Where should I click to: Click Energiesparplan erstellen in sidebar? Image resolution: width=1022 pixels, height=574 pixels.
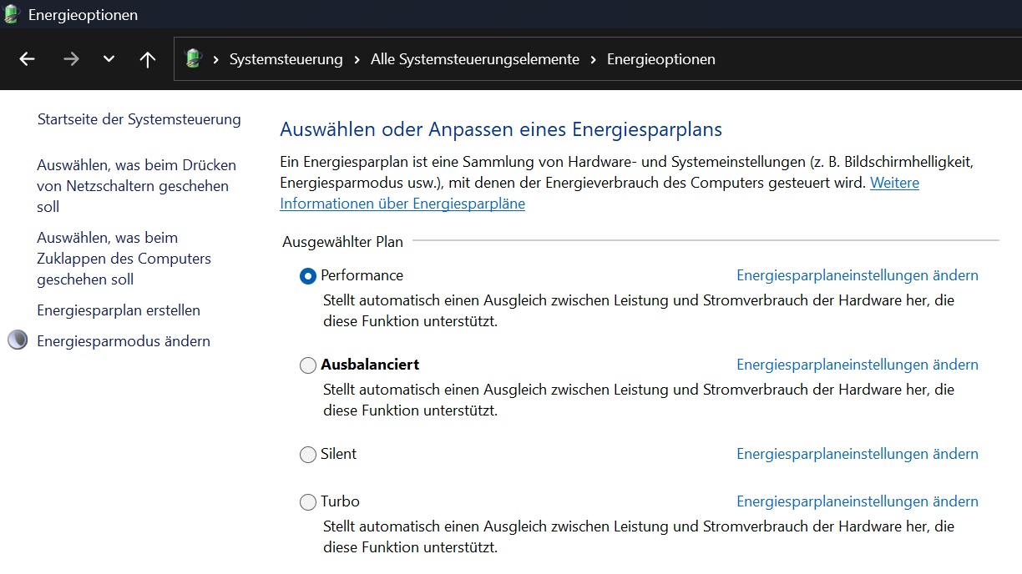(x=119, y=310)
